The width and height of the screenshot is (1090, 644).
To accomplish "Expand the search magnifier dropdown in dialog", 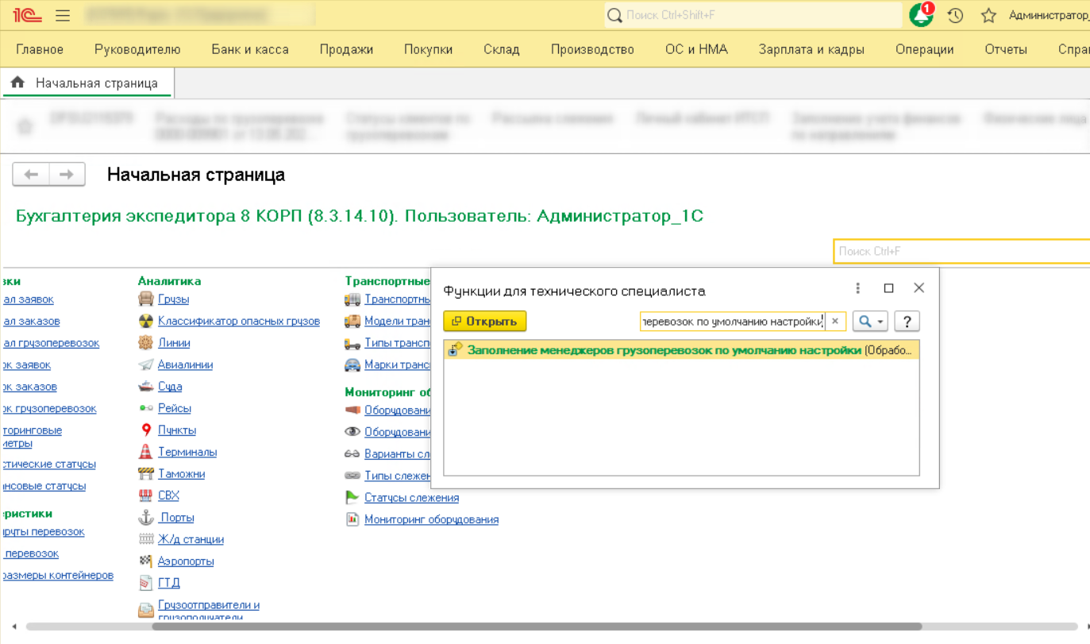I will [x=870, y=322].
